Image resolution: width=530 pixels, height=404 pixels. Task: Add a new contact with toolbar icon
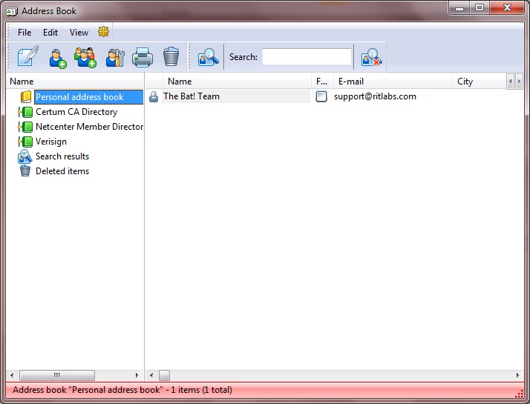click(x=57, y=58)
